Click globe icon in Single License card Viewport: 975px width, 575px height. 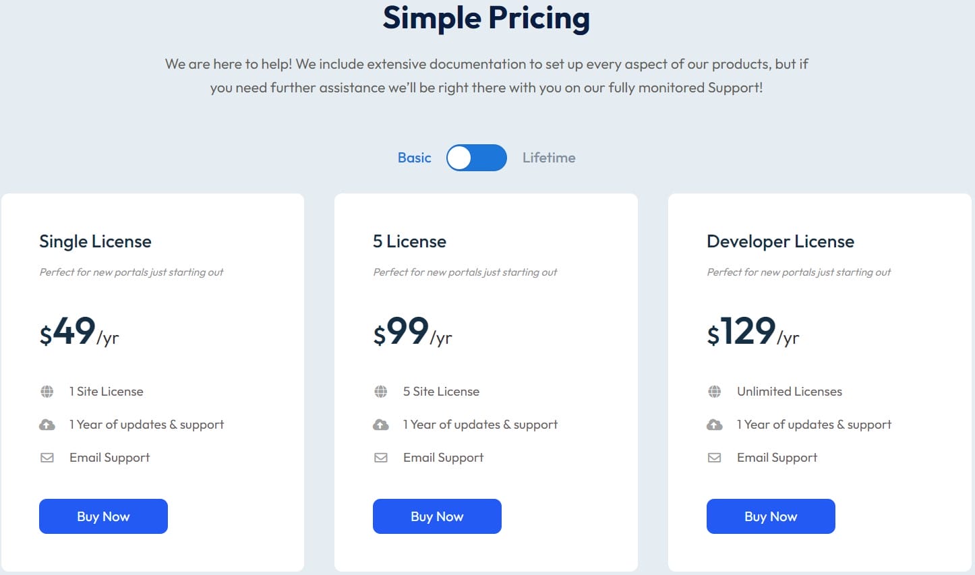click(47, 392)
